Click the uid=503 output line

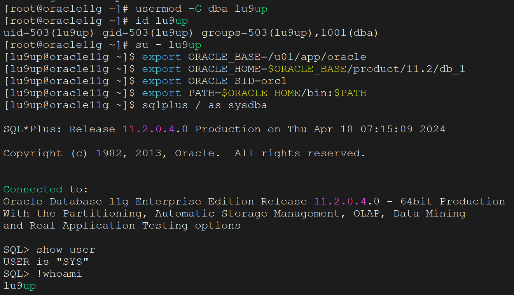coord(191,33)
